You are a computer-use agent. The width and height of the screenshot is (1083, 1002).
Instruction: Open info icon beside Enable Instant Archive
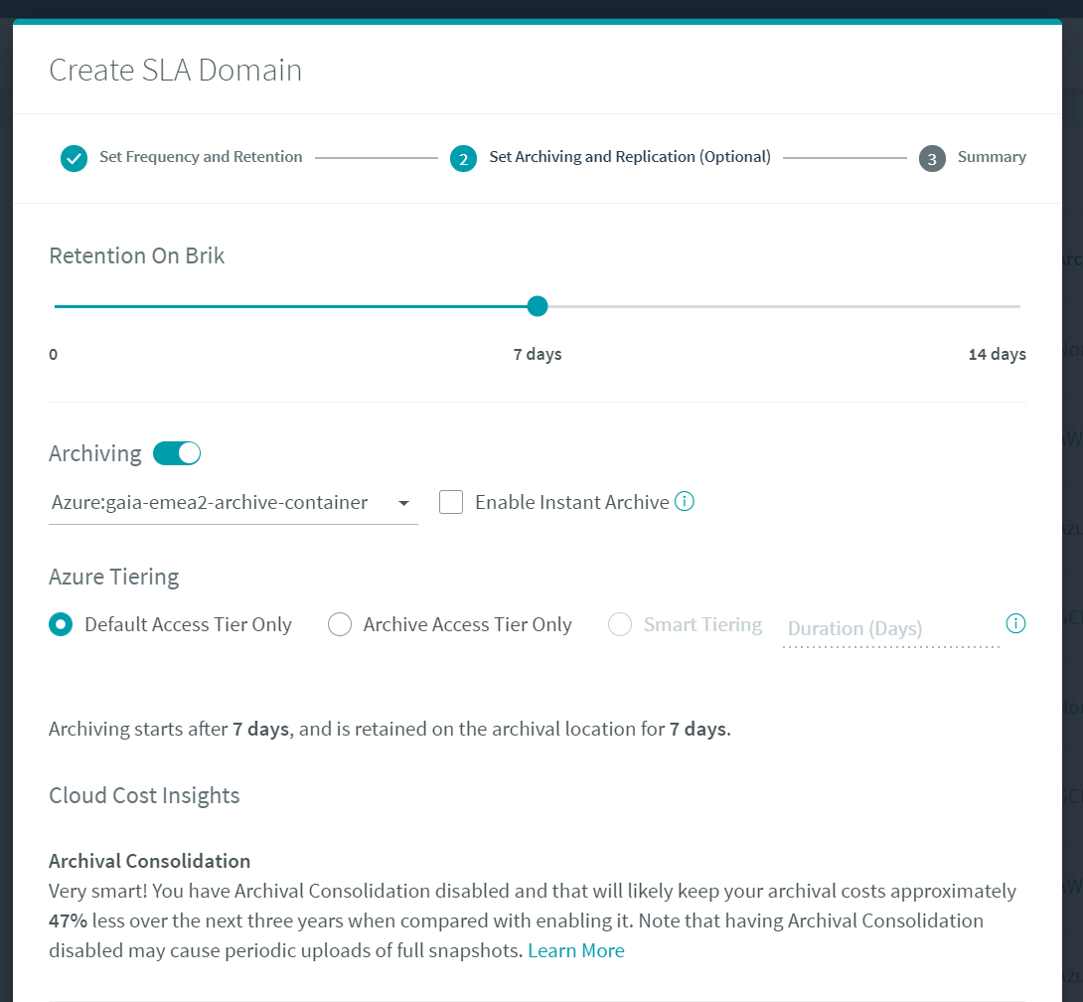tap(685, 502)
